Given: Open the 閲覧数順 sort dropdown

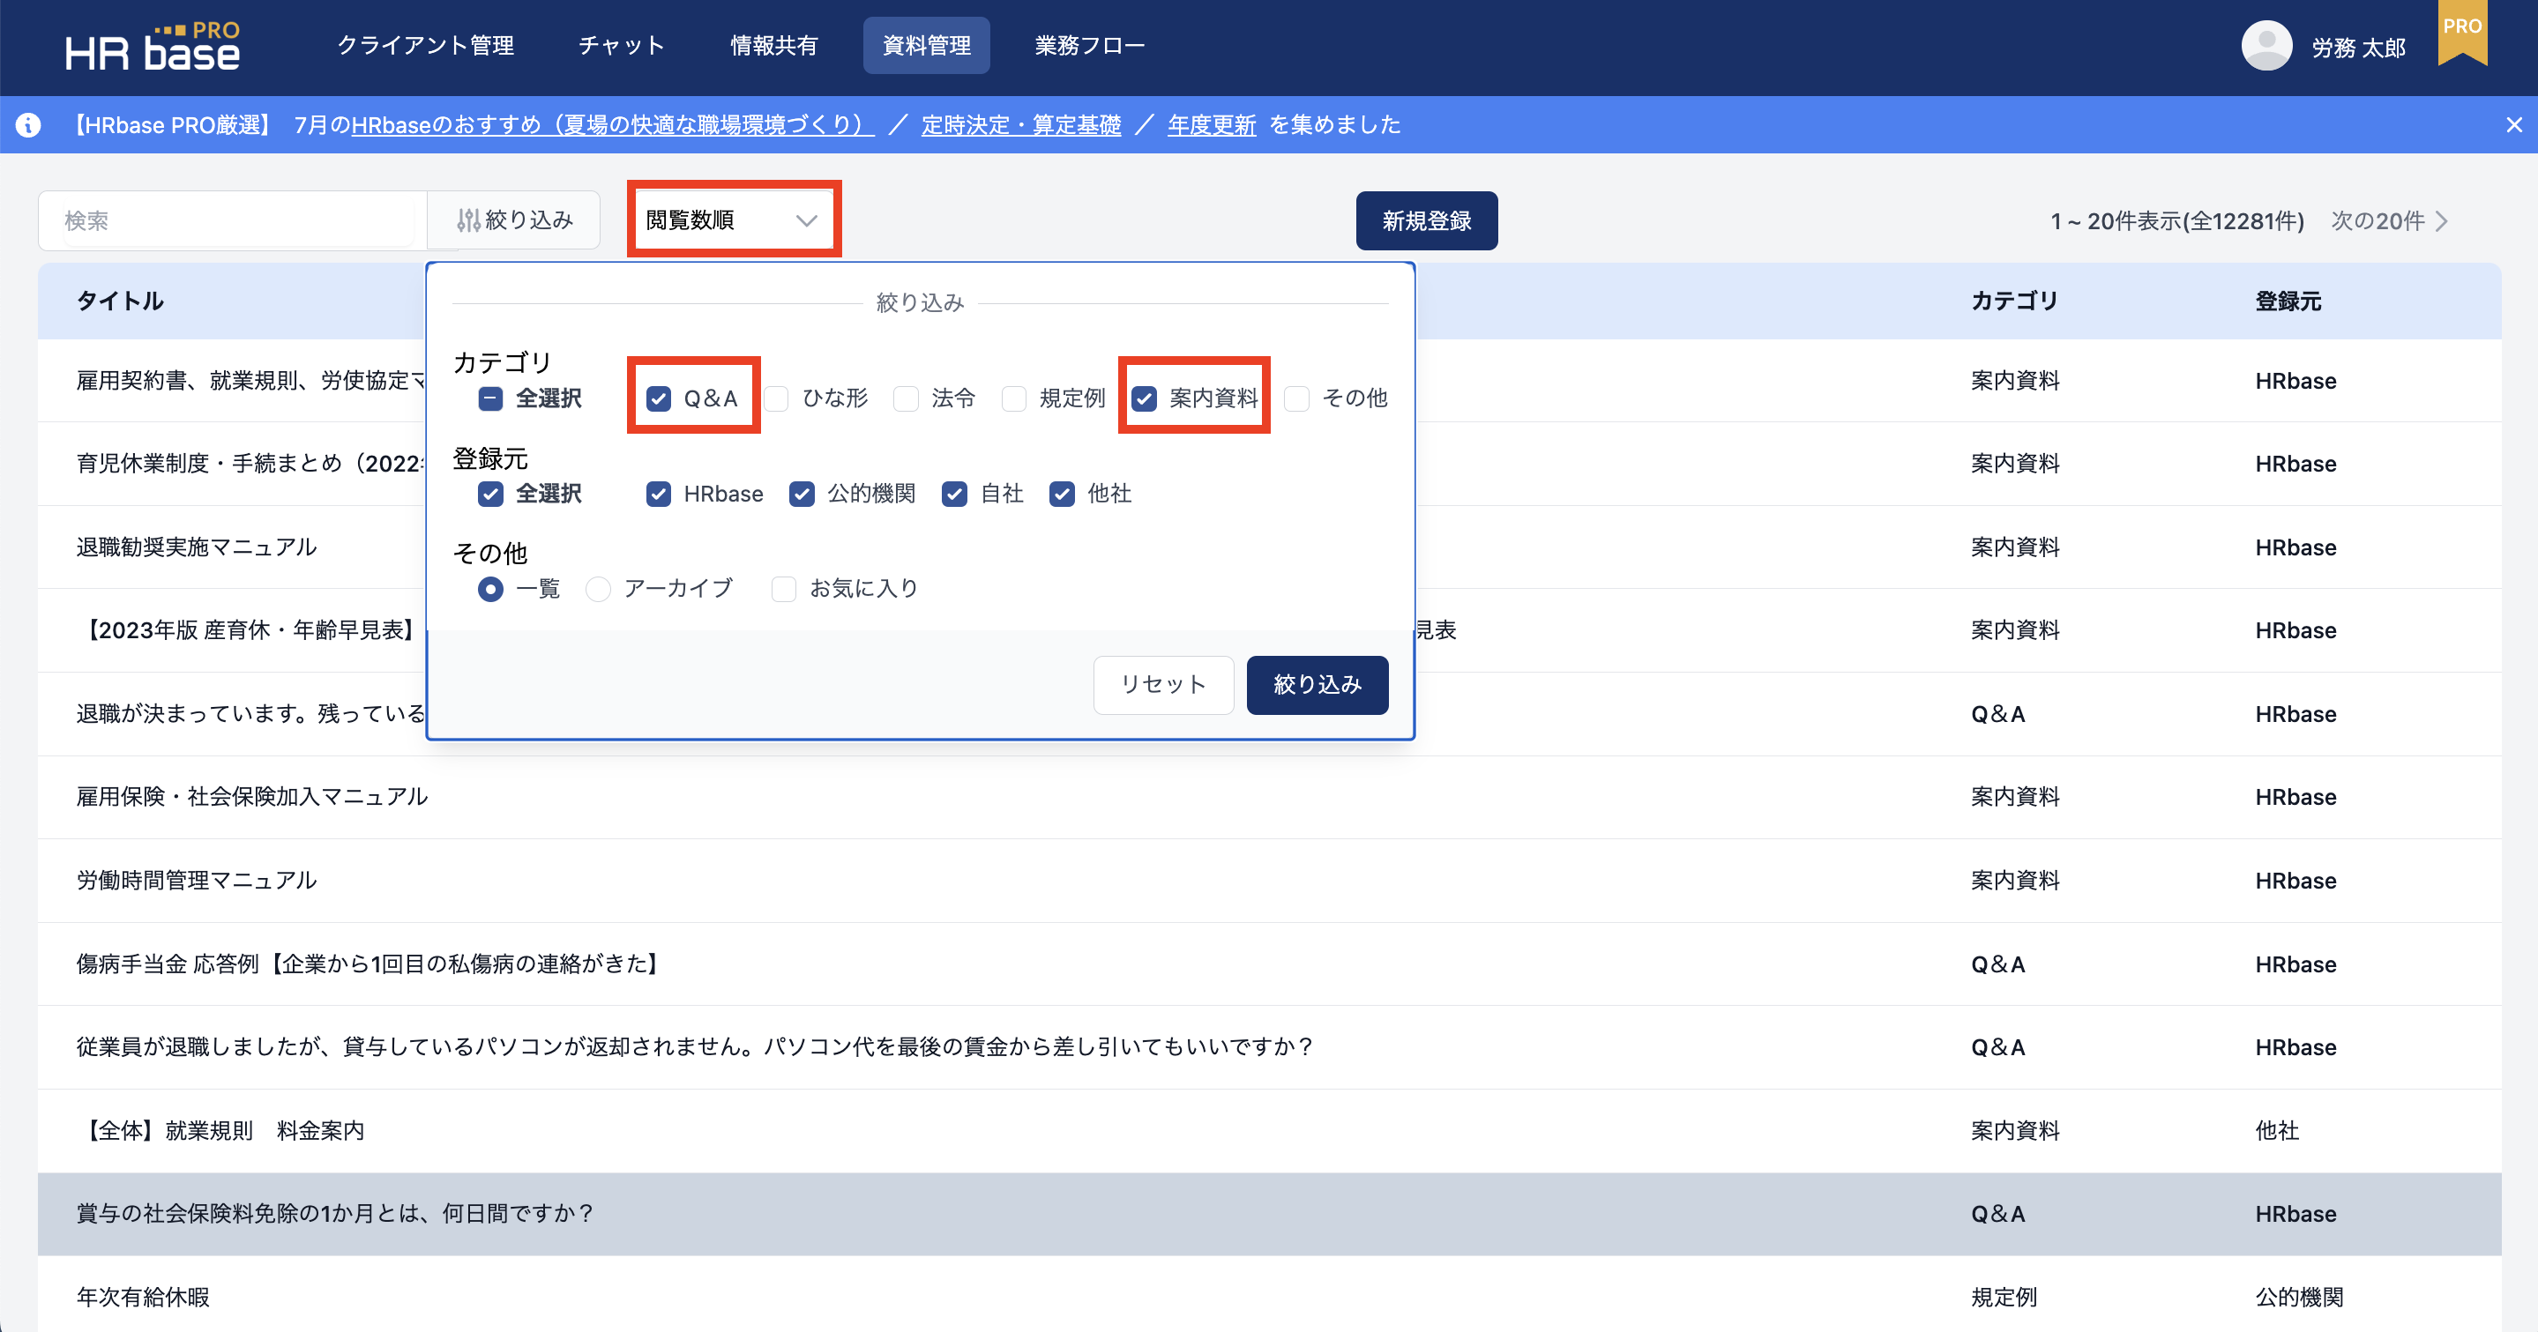Looking at the screenshot, I should click(733, 220).
